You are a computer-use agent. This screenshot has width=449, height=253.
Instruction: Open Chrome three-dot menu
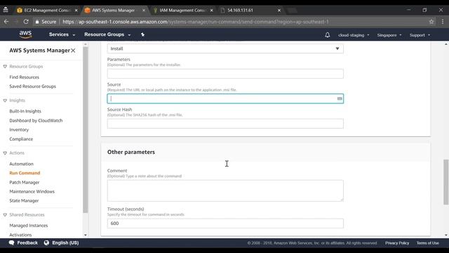443,22
